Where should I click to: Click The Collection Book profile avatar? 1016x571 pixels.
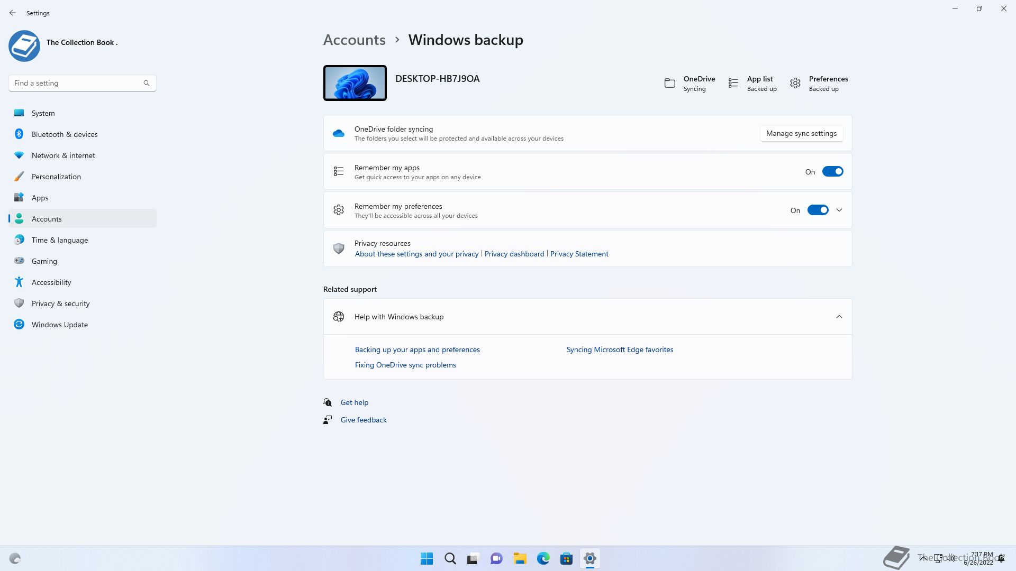point(24,45)
